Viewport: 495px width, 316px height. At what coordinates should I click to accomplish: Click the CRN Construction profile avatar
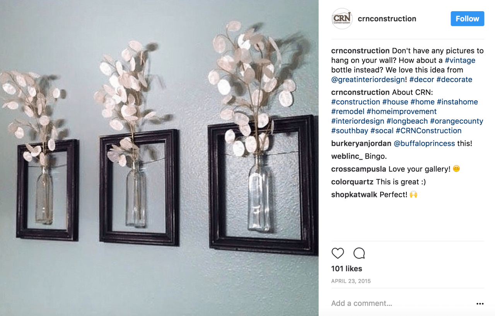[x=342, y=19]
